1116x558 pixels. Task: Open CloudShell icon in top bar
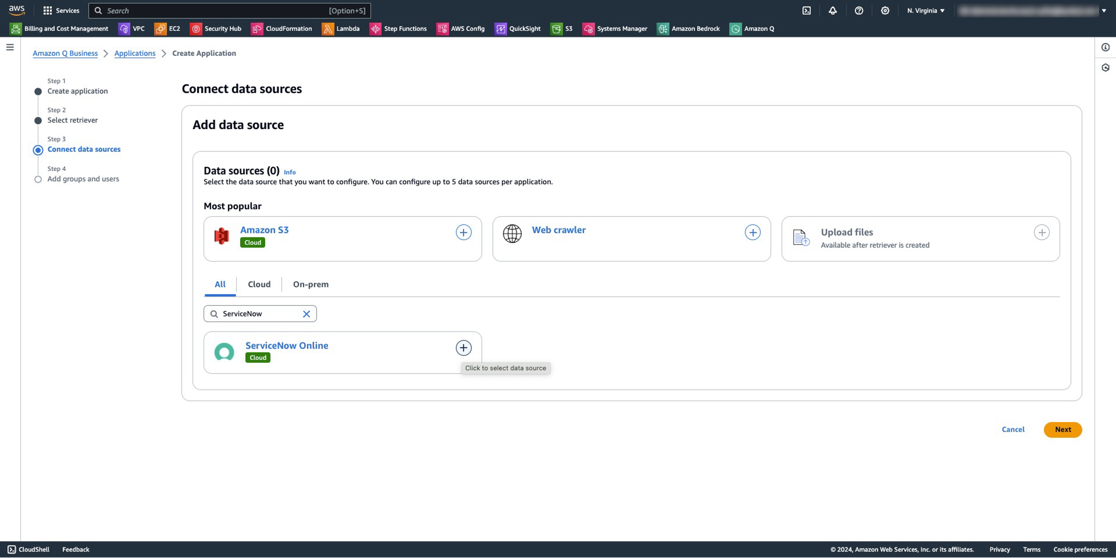(806, 11)
